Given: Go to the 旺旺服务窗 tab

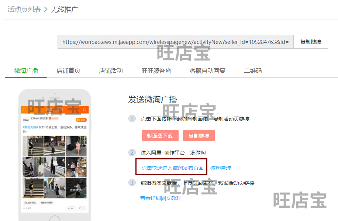Looking at the screenshot, I should 156,70.
